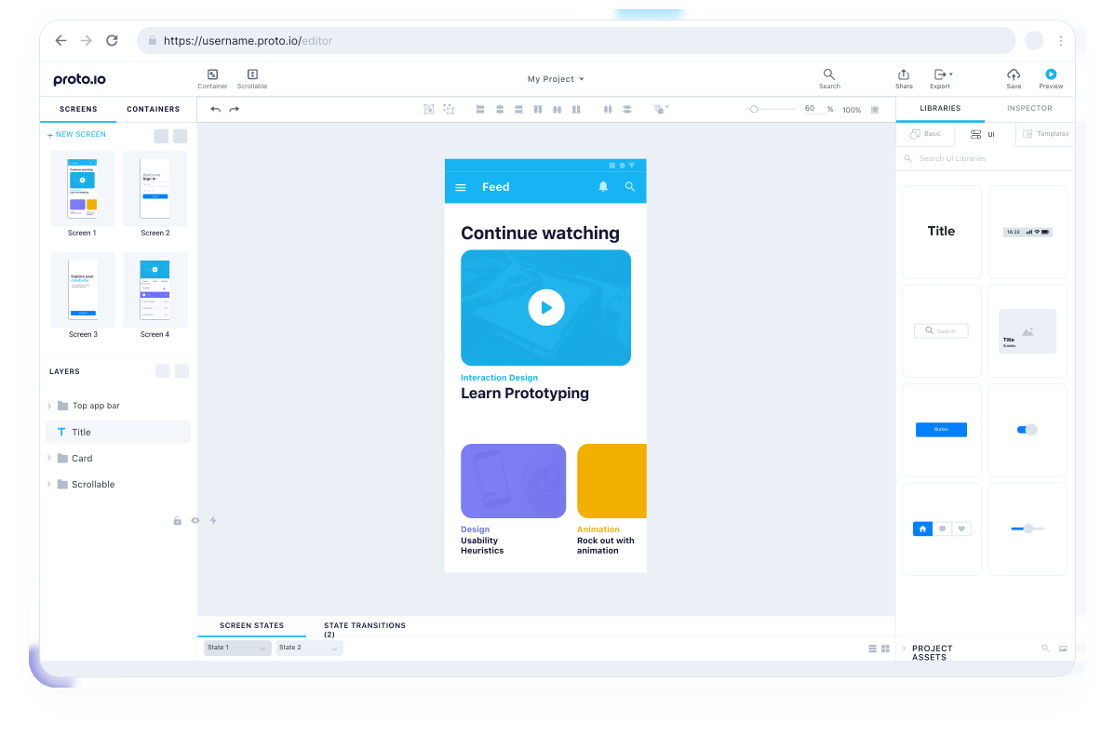Switch to the Inspector tab
Screen dimensions: 1115x736
(x=1029, y=109)
